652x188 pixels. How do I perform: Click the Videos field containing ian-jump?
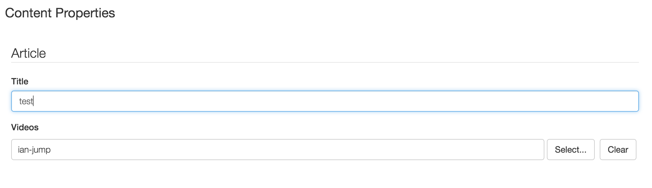tap(277, 150)
